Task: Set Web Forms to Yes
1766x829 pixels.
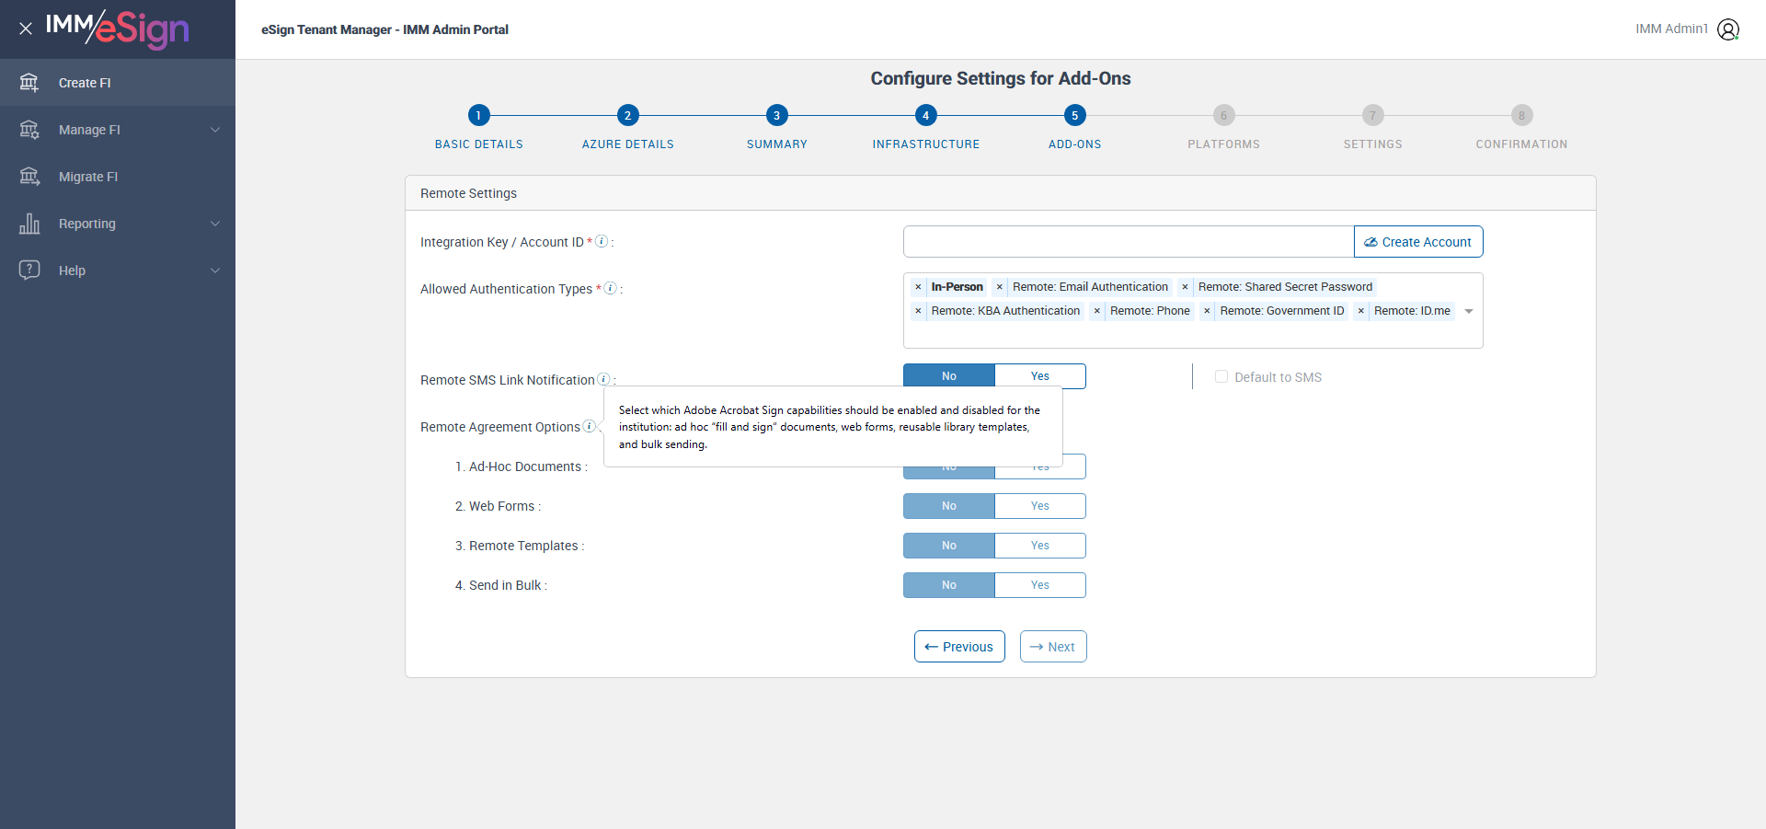Action: [x=1040, y=506]
